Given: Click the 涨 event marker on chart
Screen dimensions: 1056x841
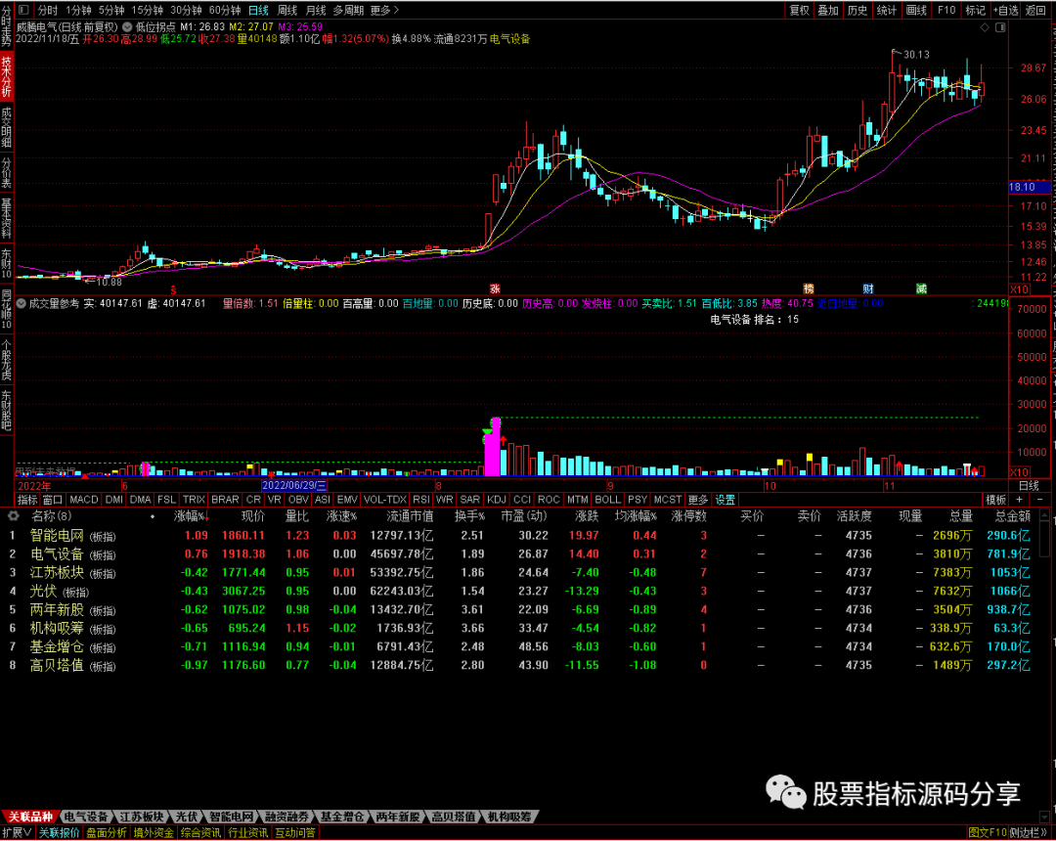Looking at the screenshot, I should (x=495, y=288).
